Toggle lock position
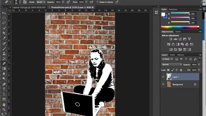The height and width of the screenshot is (116, 206). [x=177, y=70]
